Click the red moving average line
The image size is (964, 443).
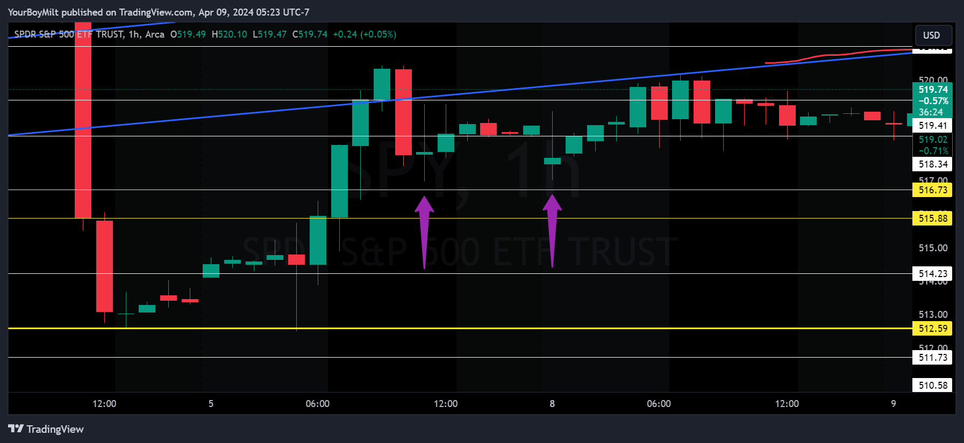click(x=839, y=55)
